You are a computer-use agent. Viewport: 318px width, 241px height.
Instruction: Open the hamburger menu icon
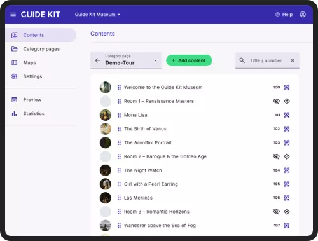(13, 15)
